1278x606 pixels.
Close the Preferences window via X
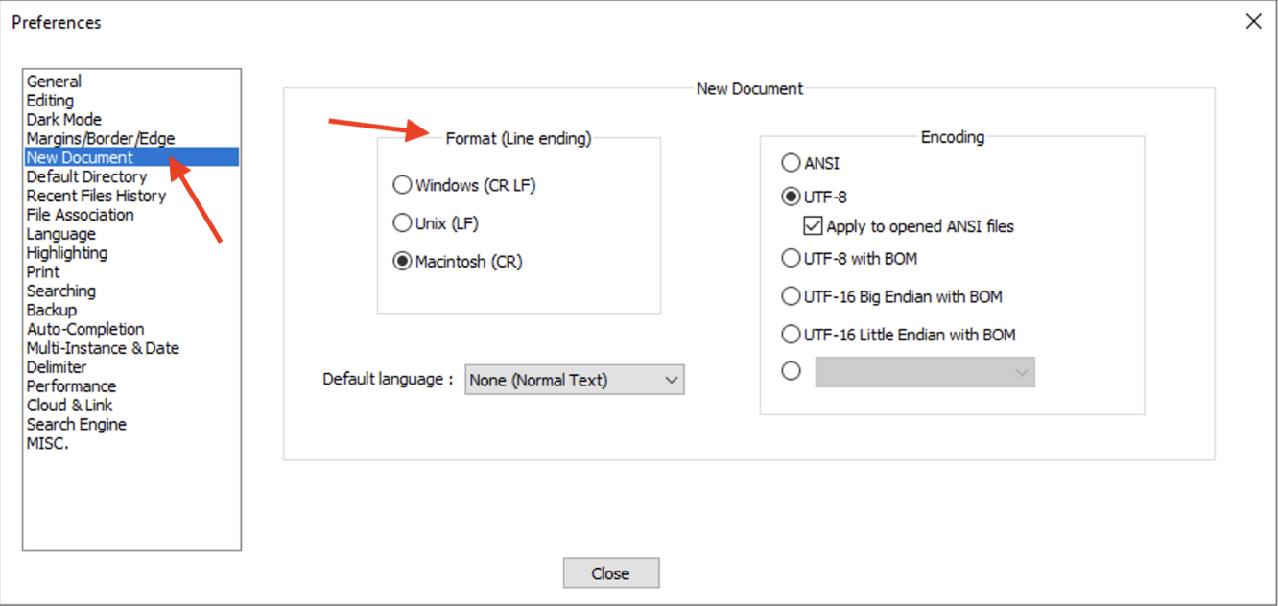click(x=1254, y=20)
